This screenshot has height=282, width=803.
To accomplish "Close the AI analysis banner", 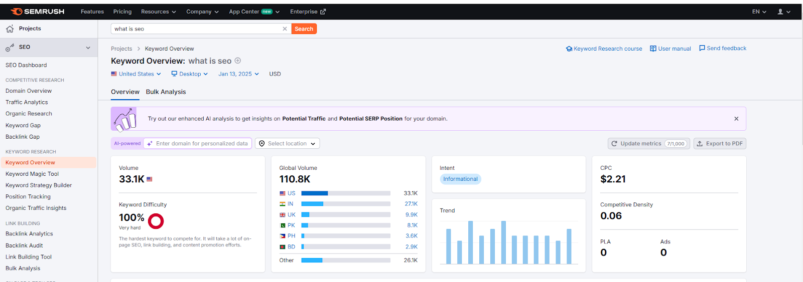I will coord(736,119).
